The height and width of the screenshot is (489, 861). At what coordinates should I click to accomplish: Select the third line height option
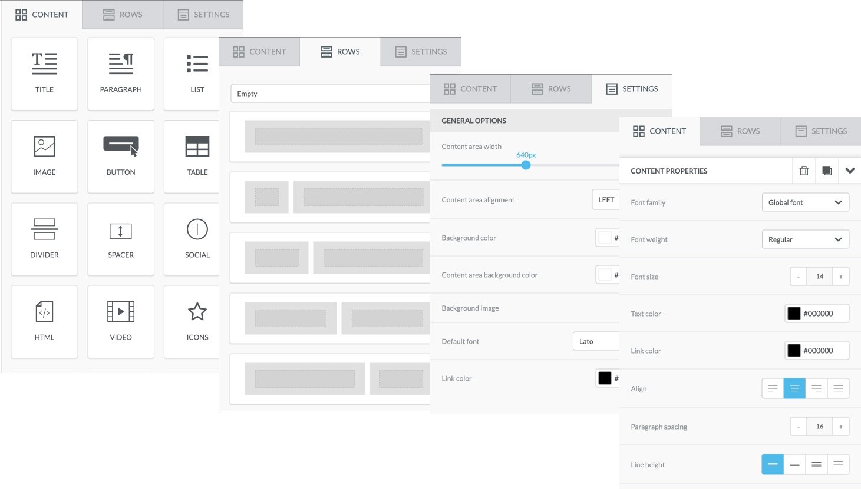(816, 464)
